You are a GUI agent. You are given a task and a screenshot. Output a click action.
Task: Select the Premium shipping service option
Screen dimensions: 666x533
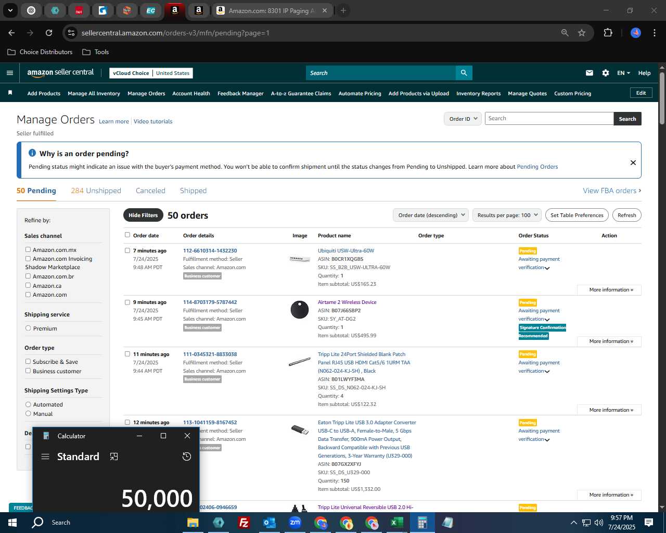pos(28,328)
